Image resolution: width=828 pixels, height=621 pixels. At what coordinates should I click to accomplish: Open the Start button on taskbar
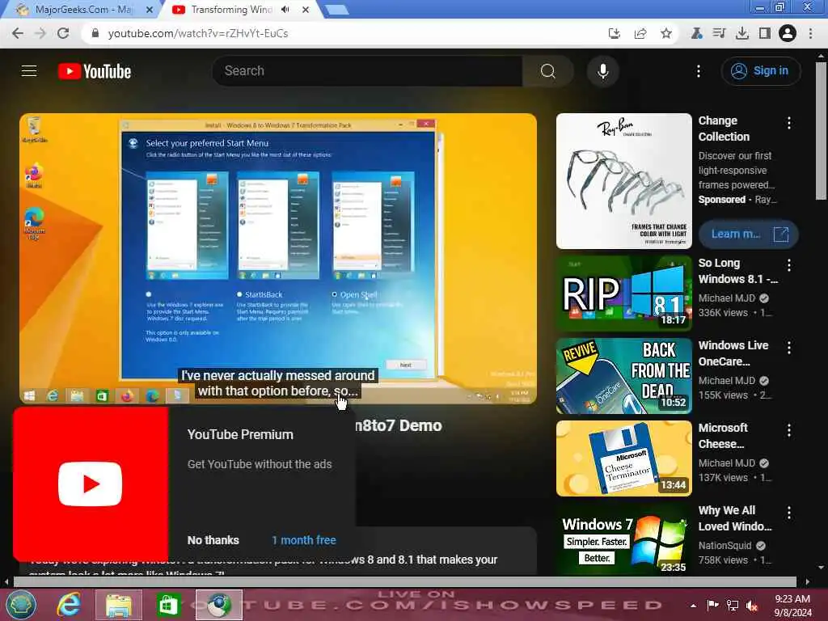coord(20,605)
